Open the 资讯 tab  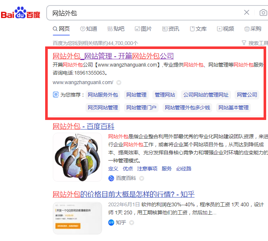(x=171, y=29)
